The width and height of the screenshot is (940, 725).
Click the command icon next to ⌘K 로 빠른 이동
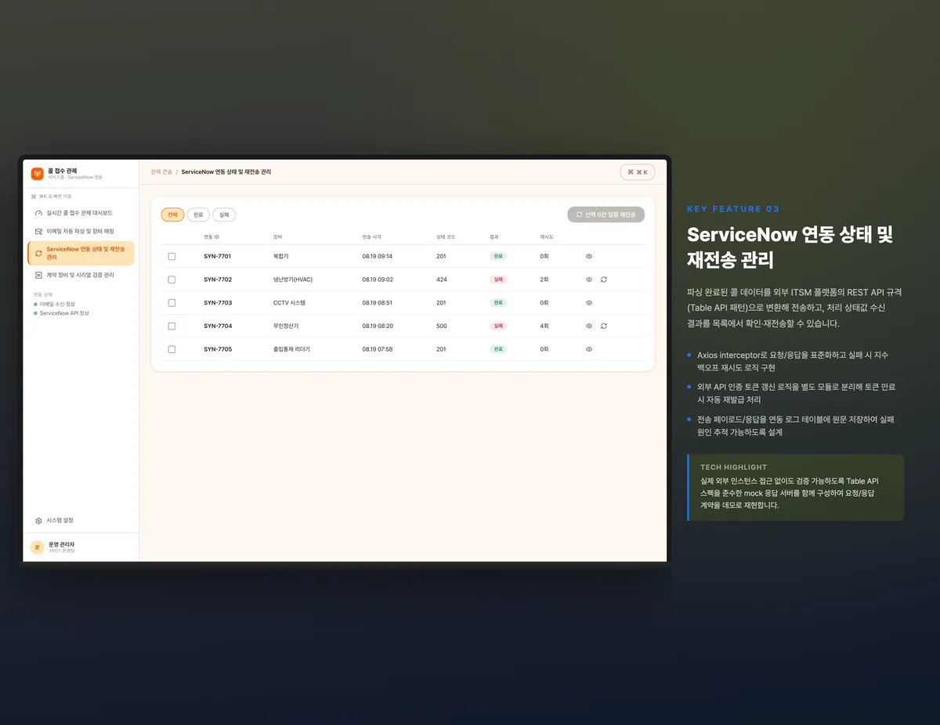[x=34, y=197]
